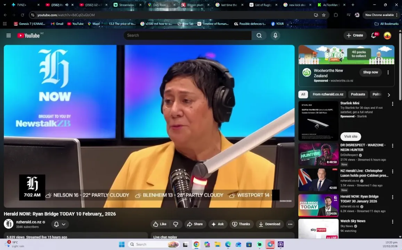Download the video
Image resolution: width=402 pixels, height=250 pixels.
[x=270, y=224]
